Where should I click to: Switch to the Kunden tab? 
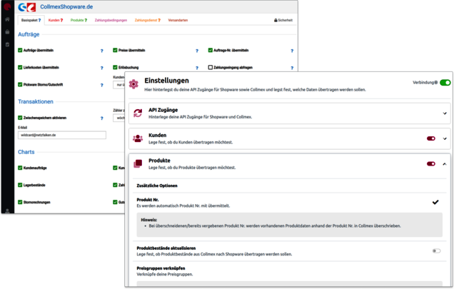coord(56,20)
